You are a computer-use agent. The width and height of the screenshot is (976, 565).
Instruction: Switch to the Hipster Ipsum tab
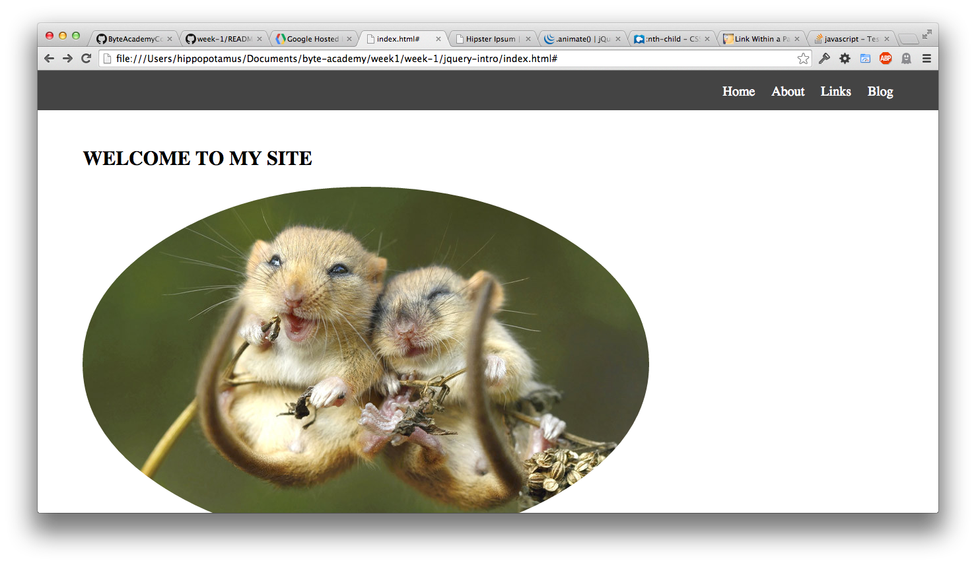[491, 39]
